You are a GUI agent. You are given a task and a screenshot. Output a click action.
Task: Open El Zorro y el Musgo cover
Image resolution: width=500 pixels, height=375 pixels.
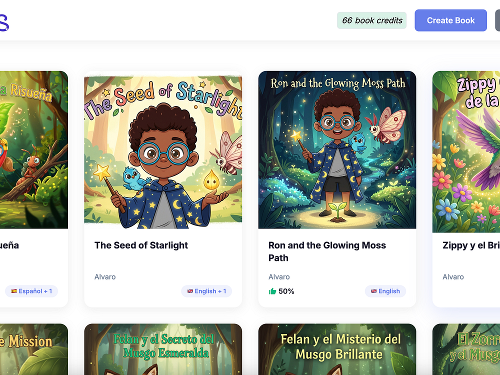(x=466, y=349)
